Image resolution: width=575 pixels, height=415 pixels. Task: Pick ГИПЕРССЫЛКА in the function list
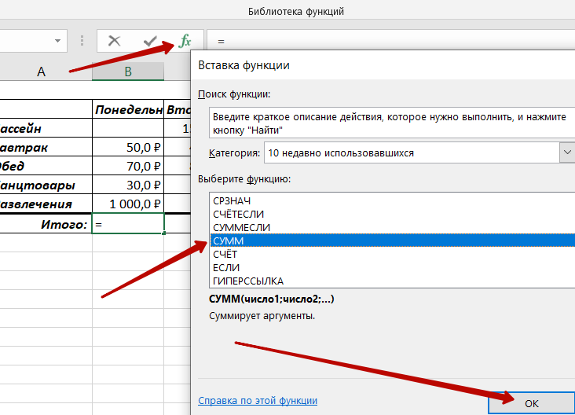[x=248, y=281]
